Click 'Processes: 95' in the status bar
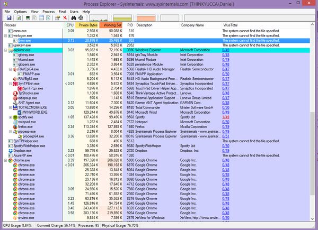This screenshot has width=318, height=230. click(89, 225)
